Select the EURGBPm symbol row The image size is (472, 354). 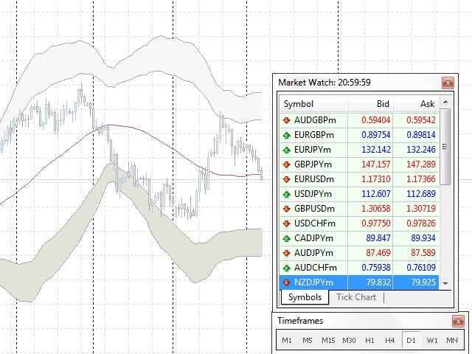(359, 135)
